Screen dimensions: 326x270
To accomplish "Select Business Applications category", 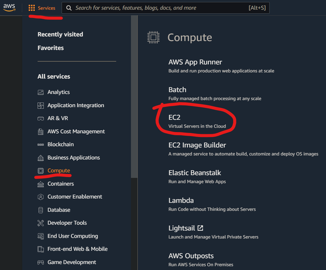I will pyautogui.click(x=73, y=158).
